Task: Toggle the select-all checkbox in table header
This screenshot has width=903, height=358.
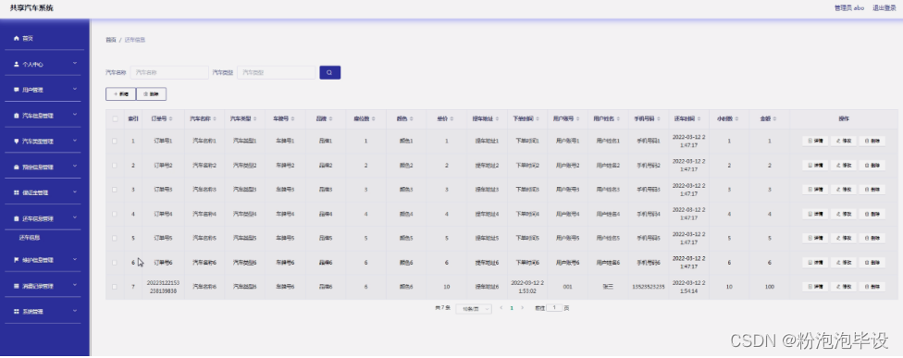Action: [115, 119]
